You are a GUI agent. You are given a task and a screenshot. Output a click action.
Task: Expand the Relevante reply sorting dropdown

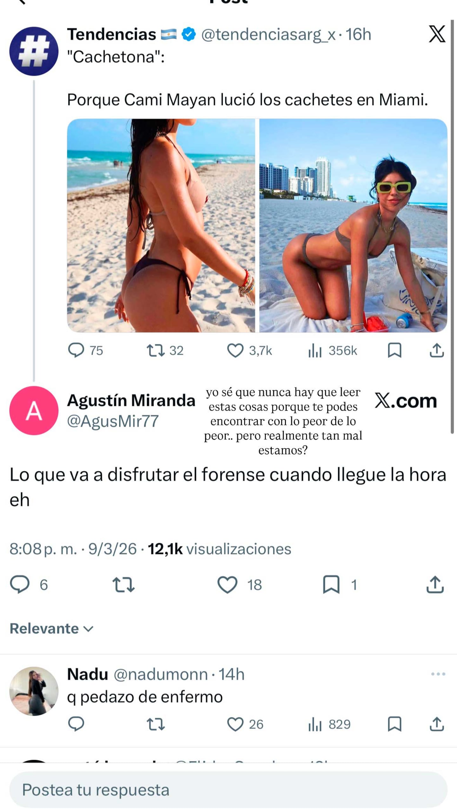coord(52,629)
